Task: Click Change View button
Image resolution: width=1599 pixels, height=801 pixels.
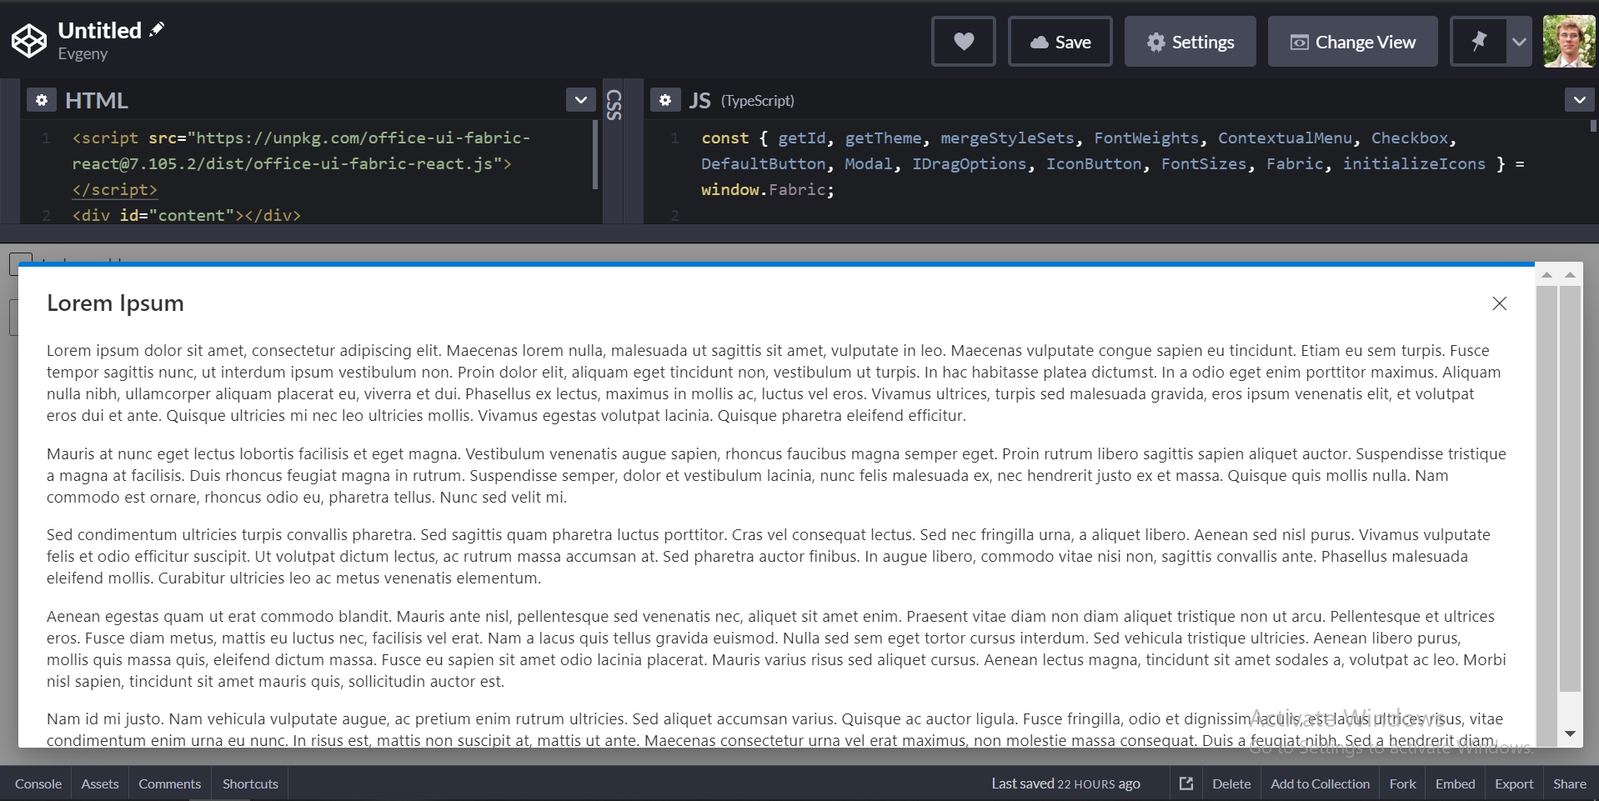Action: 1352,42
